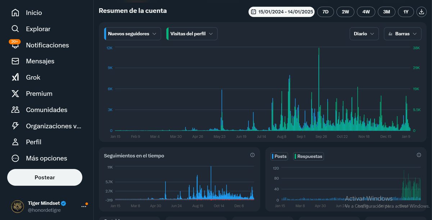Open Diario granularity dropdown

pos(364,34)
